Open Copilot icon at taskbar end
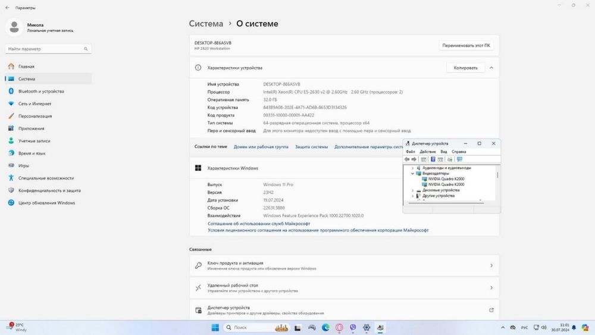595x335 pixels. pyautogui.click(x=585, y=327)
